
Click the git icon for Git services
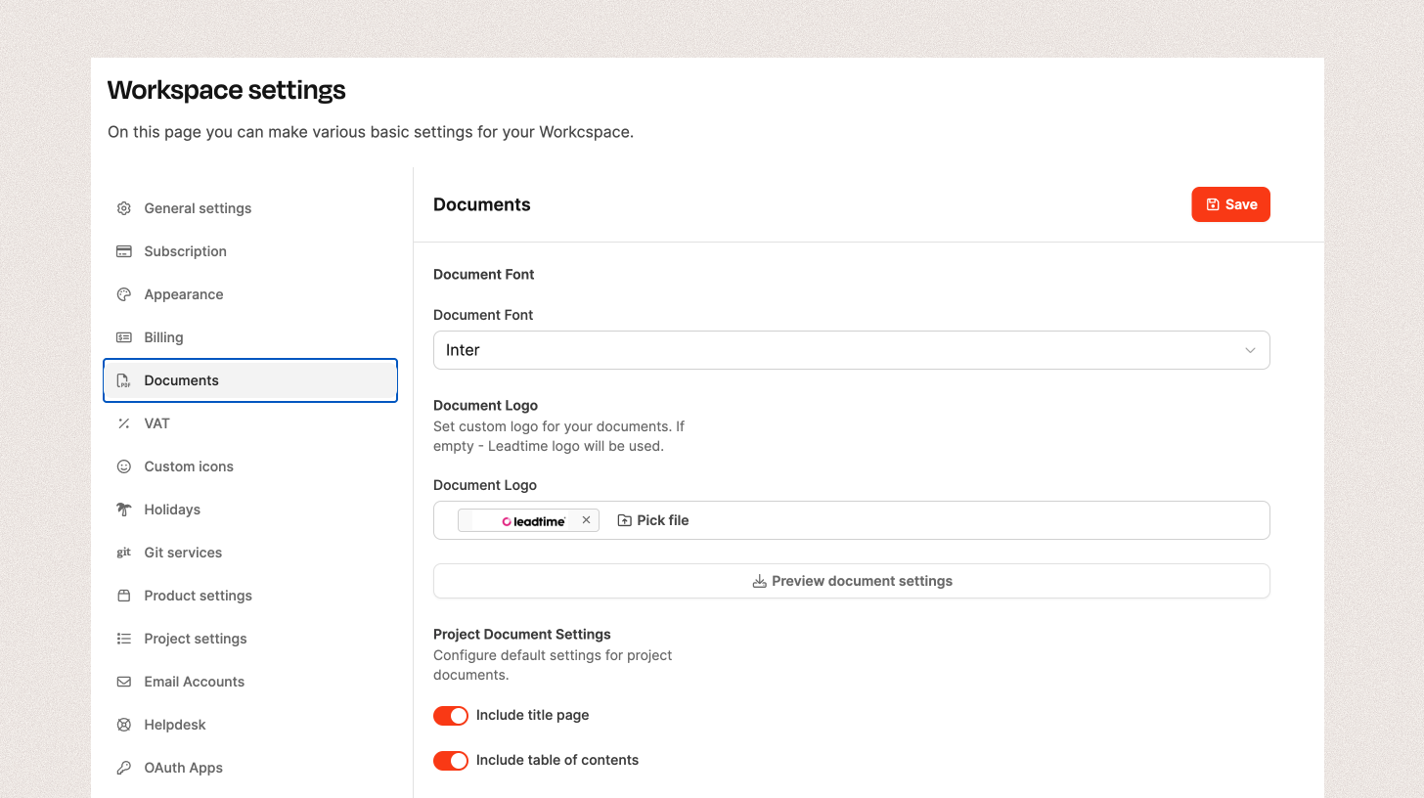coord(124,553)
